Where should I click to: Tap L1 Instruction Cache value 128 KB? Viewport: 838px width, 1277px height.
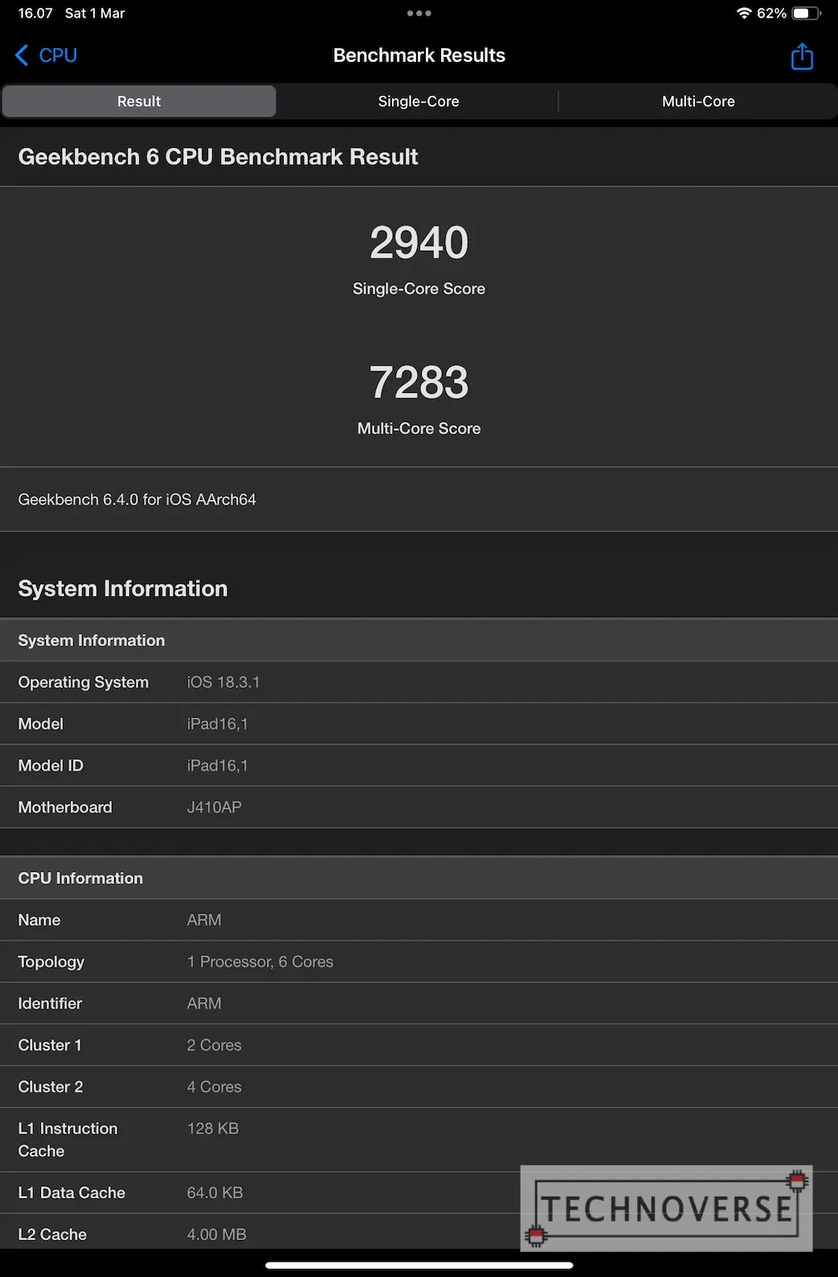click(x=213, y=1128)
